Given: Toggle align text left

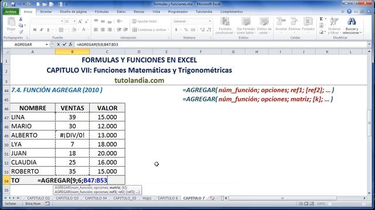Looking at the screenshot, I should tap(96, 30).
